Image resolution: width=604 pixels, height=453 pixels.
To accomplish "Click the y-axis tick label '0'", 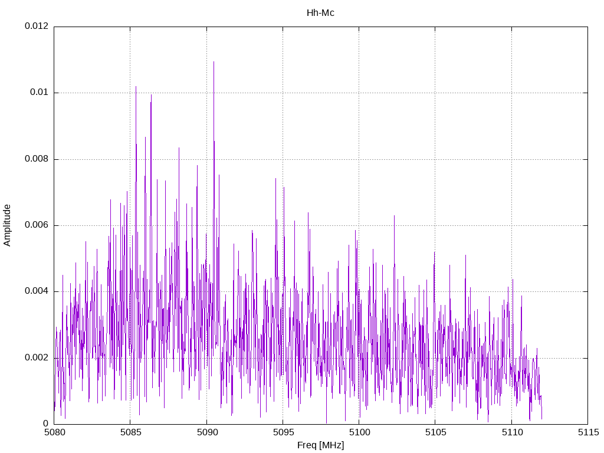I will [x=46, y=424].
